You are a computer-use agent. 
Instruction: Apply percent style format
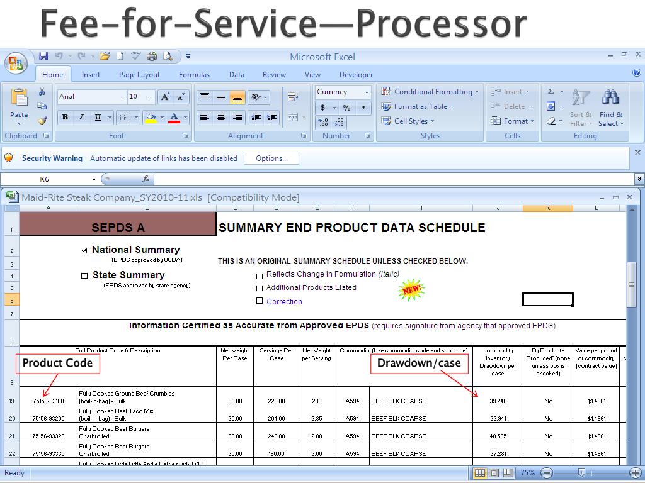coord(347,108)
